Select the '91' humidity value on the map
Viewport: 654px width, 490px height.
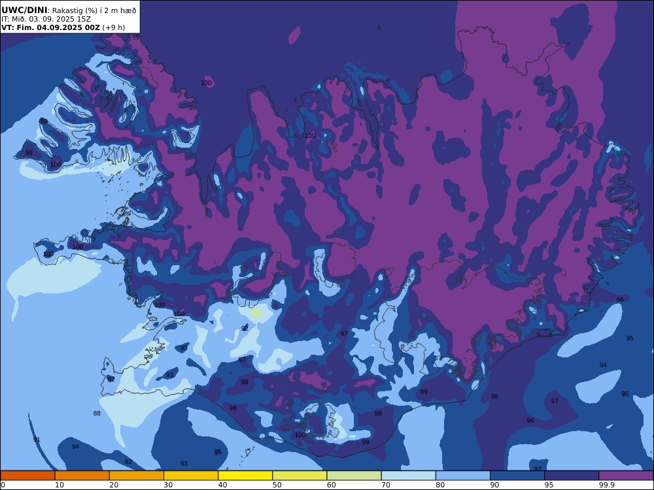point(37,440)
